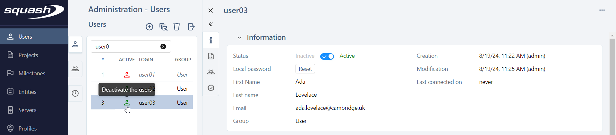Toggle the Active status switch for user03
Image resolution: width=616 pixels, height=135 pixels.
point(327,56)
